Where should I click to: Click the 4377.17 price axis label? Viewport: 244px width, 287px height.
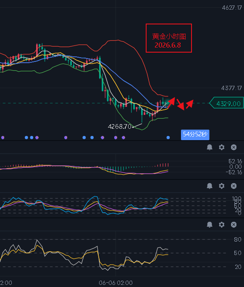(231, 88)
